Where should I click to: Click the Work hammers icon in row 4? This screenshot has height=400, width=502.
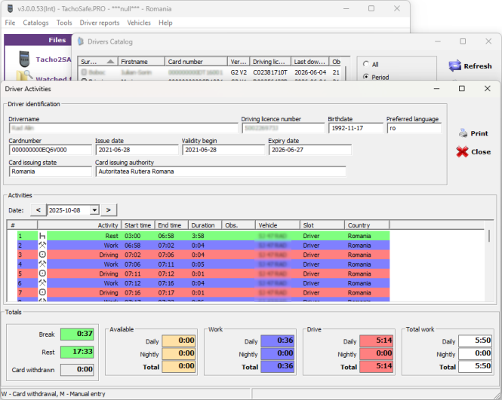pyautogui.click(x=42, y=264)
